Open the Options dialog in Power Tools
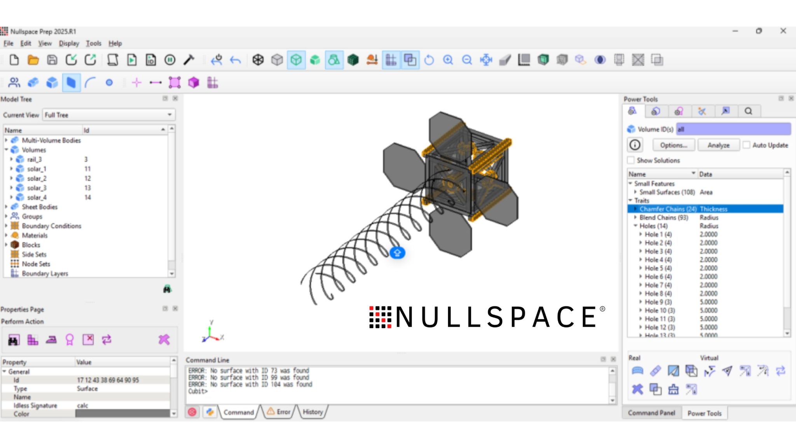 [x=674, y=145]
